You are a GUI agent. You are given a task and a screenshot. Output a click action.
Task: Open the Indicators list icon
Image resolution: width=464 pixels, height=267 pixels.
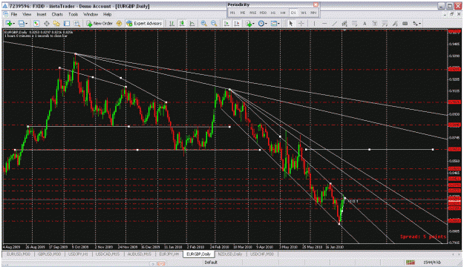click(249, 23)
